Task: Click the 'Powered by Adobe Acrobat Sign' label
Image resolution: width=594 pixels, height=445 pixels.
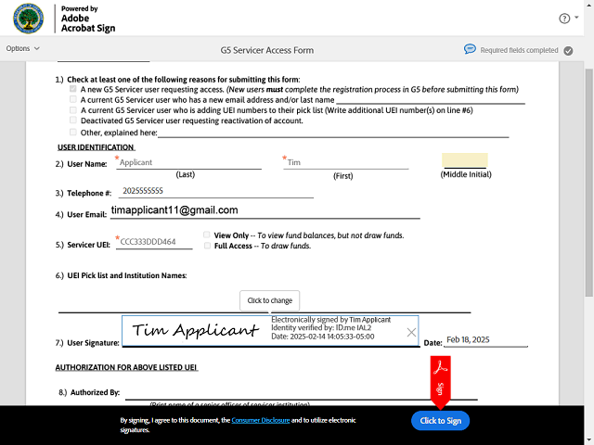Action: [88, 19]
